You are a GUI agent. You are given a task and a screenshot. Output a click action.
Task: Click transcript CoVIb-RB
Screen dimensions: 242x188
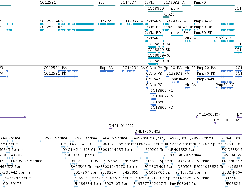point(152,27)
